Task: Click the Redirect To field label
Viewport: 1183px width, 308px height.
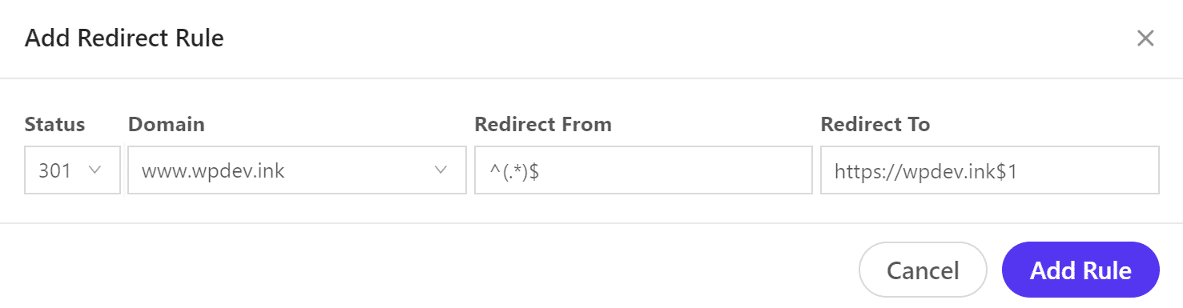Action: (875, 125)
